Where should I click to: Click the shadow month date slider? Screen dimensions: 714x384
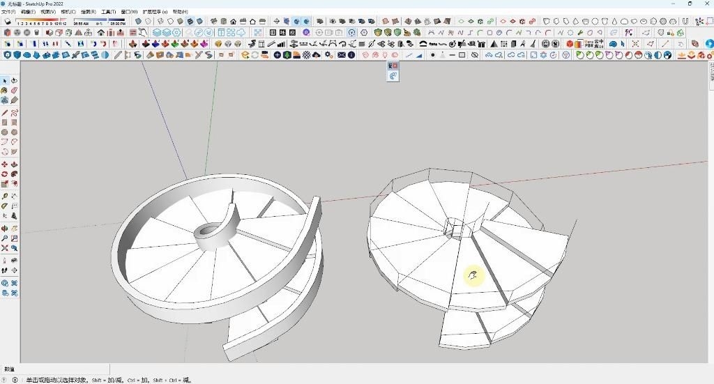42,22
